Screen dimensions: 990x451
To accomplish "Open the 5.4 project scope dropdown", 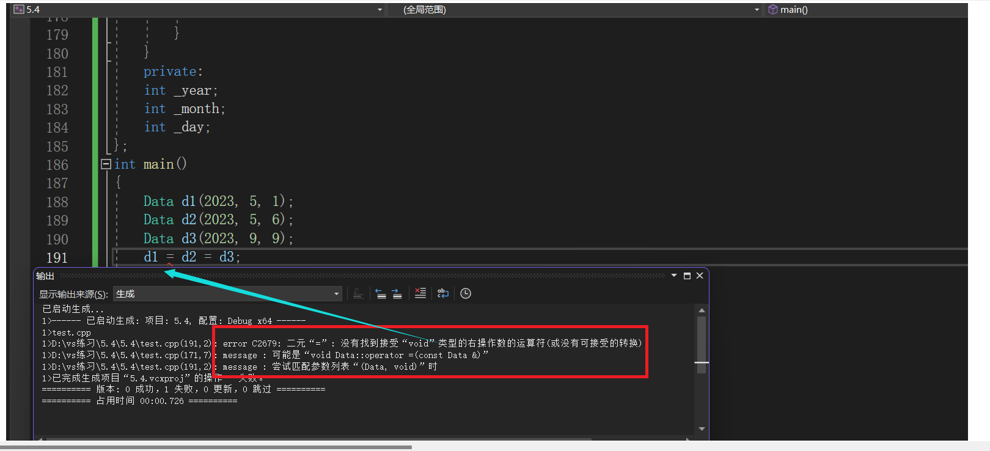I will click(x=199, y=10).
